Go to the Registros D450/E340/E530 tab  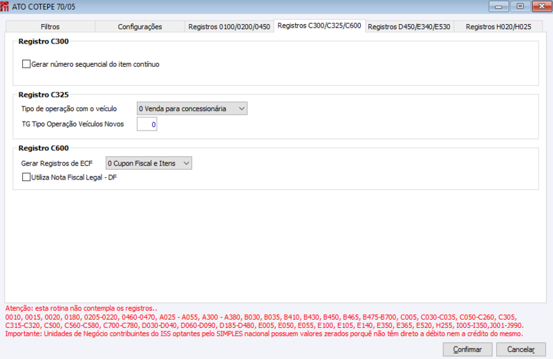(409, 27)
